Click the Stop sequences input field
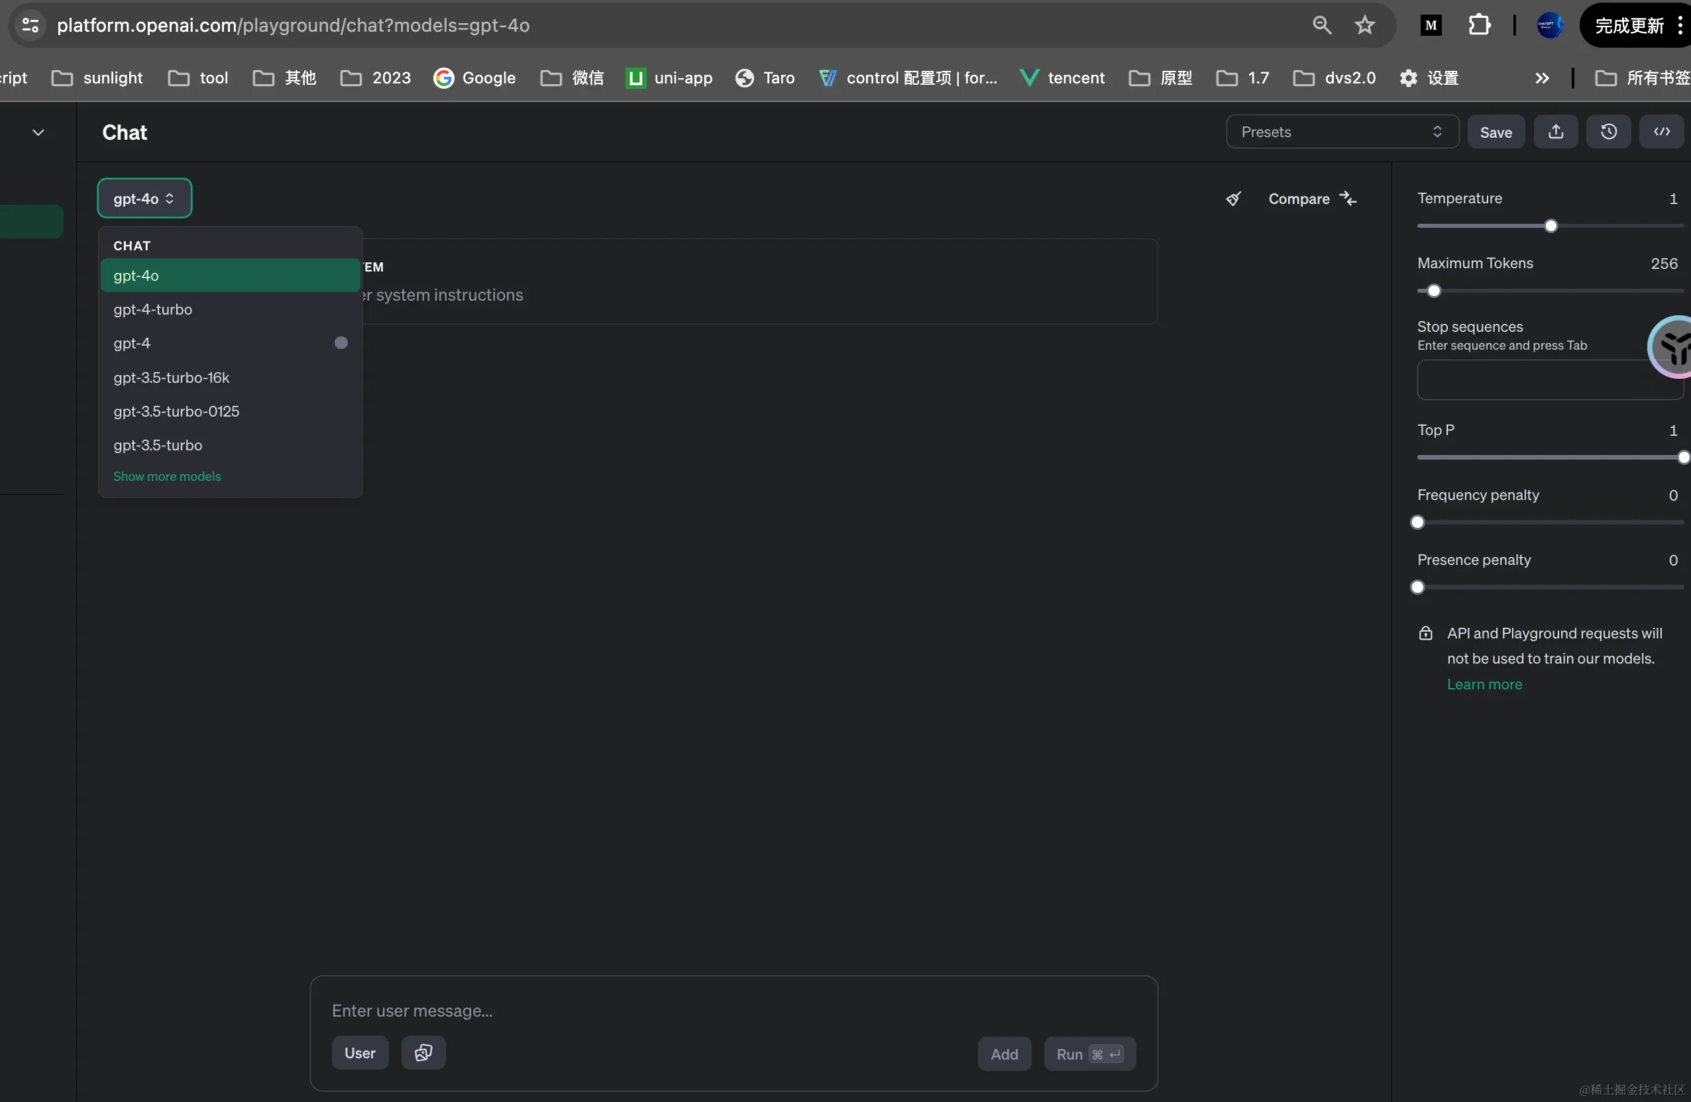The image size is (1691, 1102). [1550, 380]
